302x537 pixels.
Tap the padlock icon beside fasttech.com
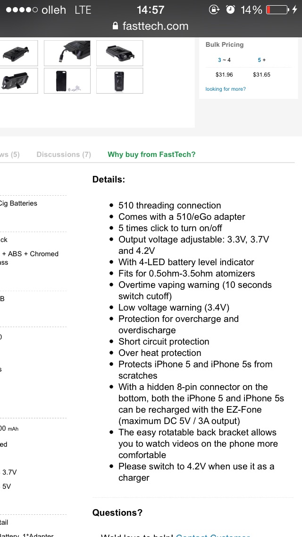[x=116, y=26]
